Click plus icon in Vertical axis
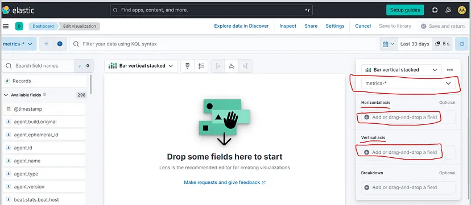The image size is (471, 205). (366, 152)
